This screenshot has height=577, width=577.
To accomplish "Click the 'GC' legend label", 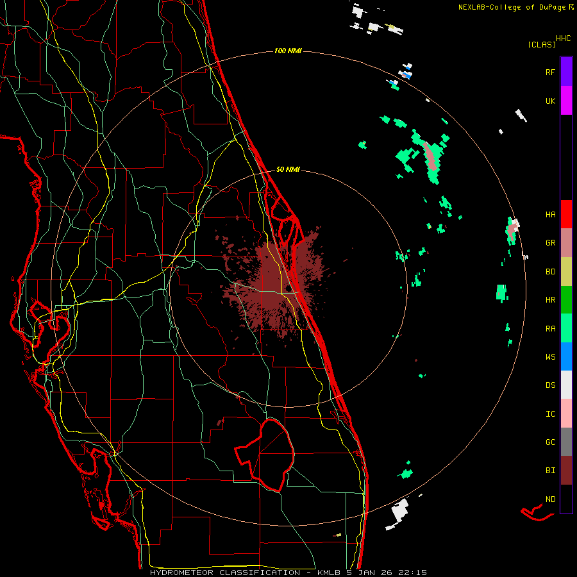I will pos(550,442).
